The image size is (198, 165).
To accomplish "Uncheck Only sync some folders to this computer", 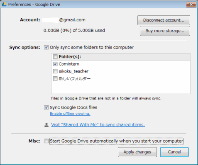I will [46, 47].
